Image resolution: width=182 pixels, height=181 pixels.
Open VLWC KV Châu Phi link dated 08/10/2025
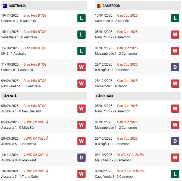tap(131, 155)
